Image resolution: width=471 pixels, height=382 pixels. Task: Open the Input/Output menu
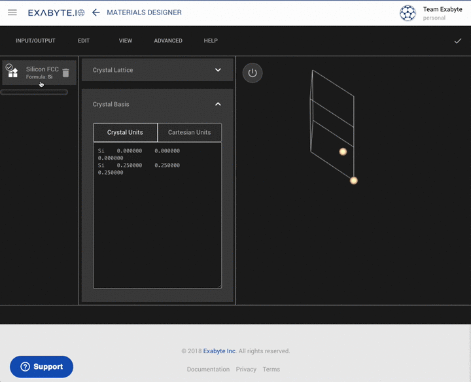[35, 41]
